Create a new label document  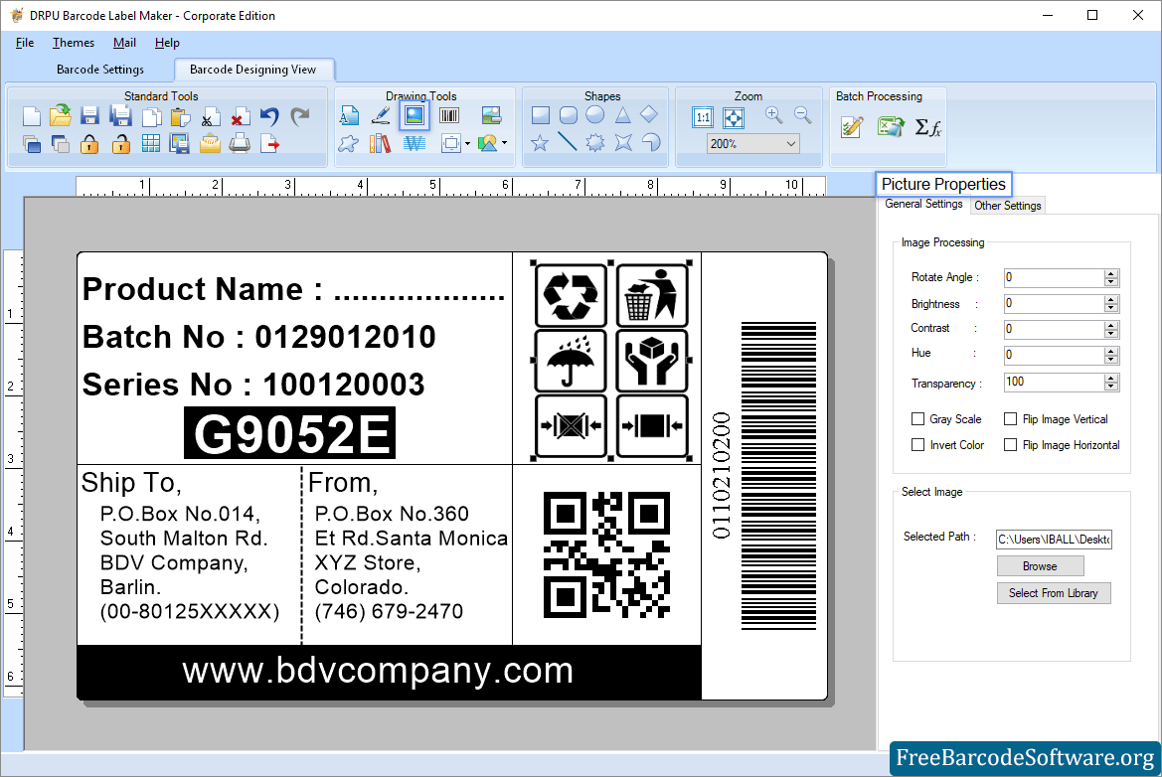31,116
